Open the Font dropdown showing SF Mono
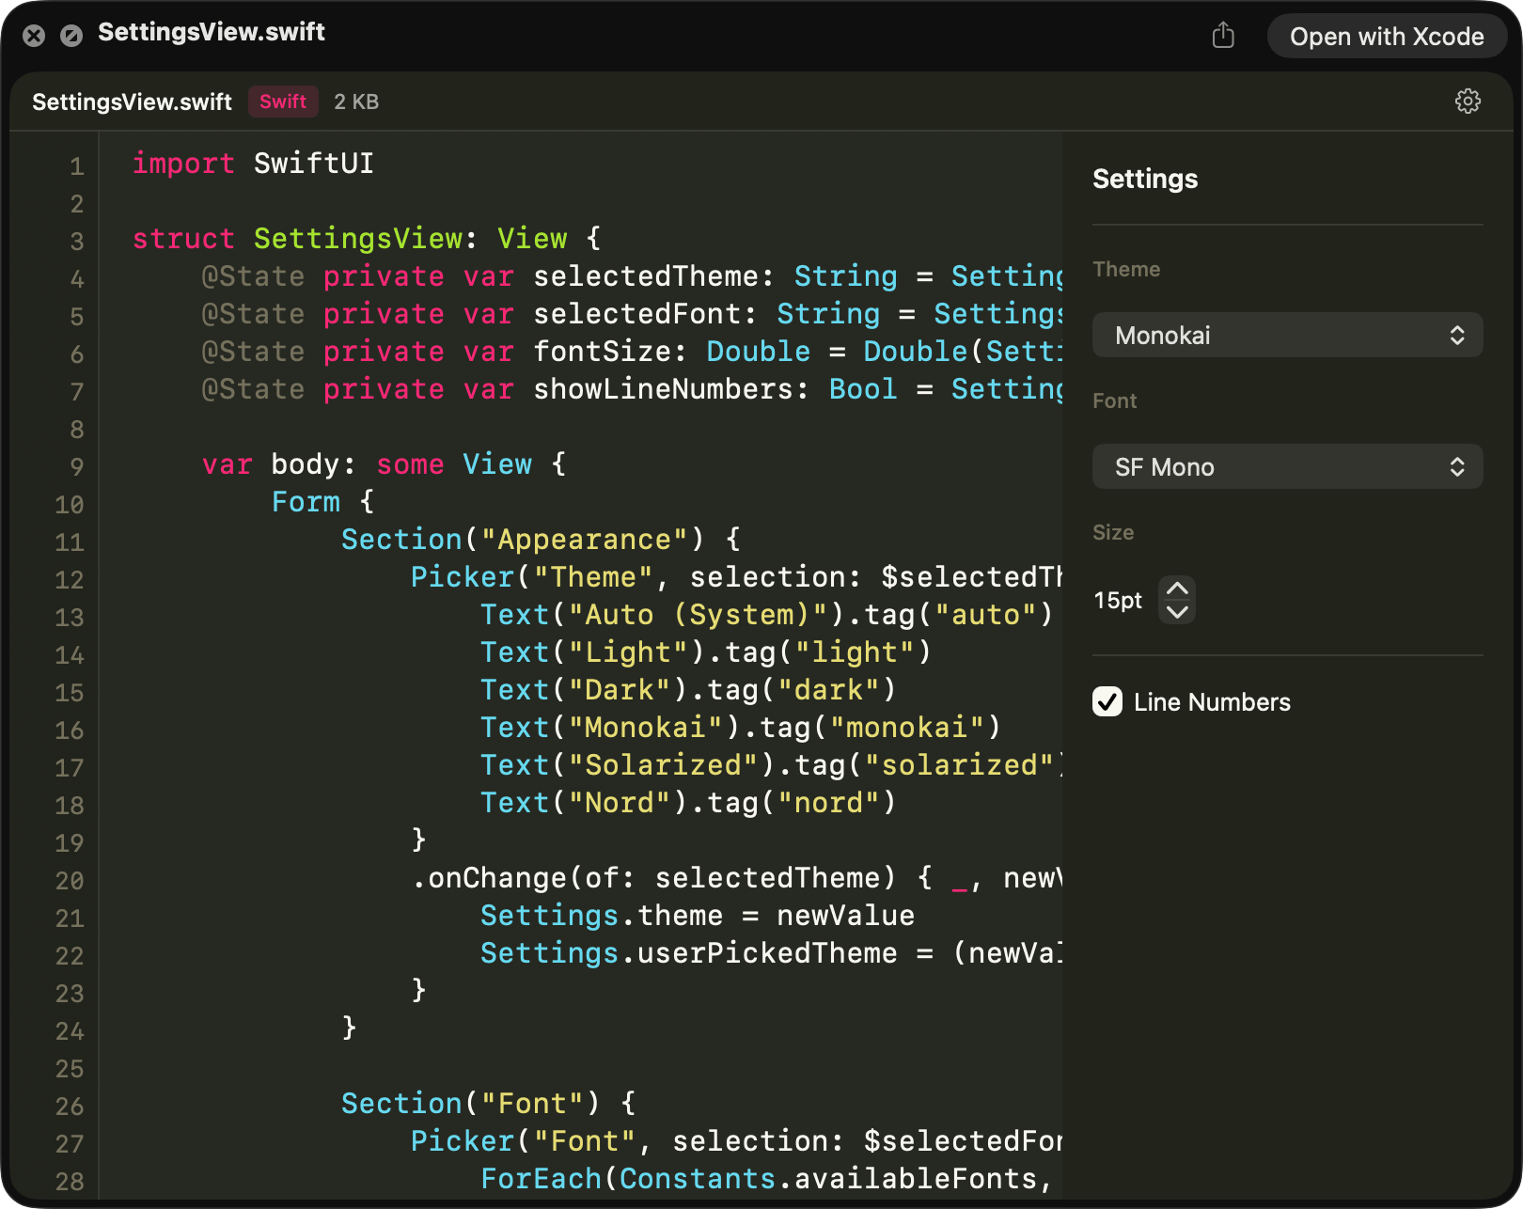Screen dimensions: 1523x1209 [x=1287, y=466]
